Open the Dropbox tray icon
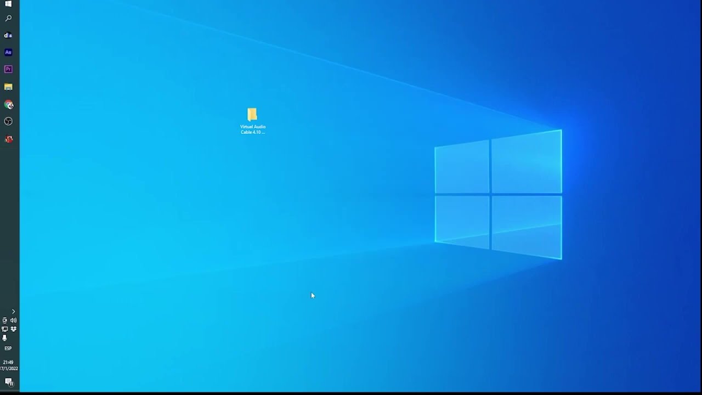 (13, 329)
